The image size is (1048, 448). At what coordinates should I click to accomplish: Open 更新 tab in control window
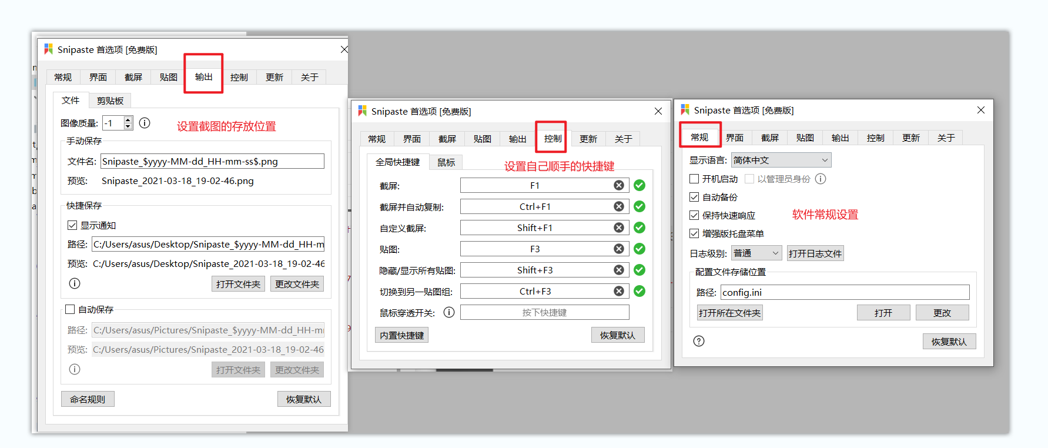(588, 139)
